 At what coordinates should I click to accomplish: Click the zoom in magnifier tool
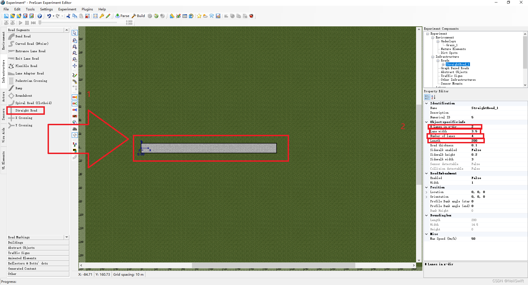point(75,47)
